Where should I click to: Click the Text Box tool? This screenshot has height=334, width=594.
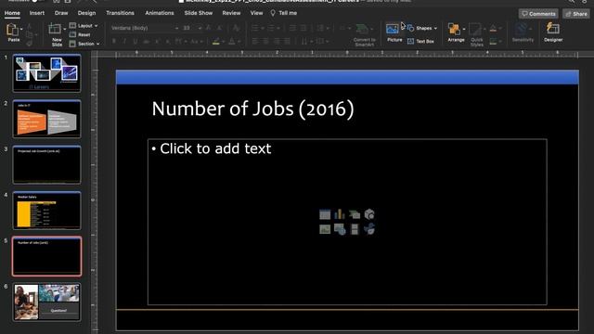[420, 41]
